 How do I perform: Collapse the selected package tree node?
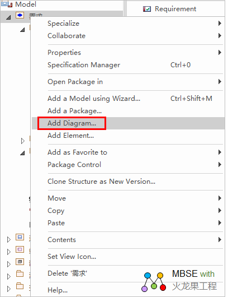[x=8, y=17]
